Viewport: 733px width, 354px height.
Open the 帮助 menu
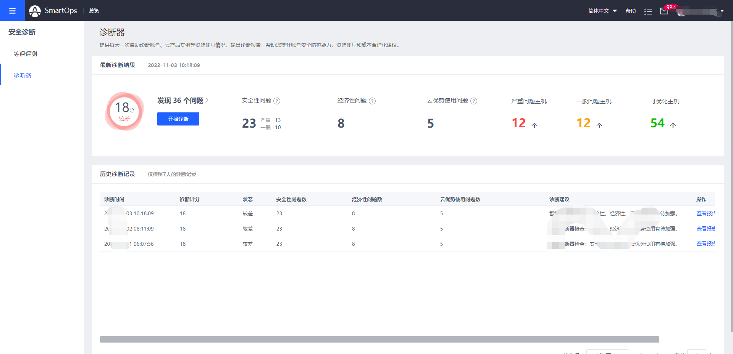[x=631, y=11]
